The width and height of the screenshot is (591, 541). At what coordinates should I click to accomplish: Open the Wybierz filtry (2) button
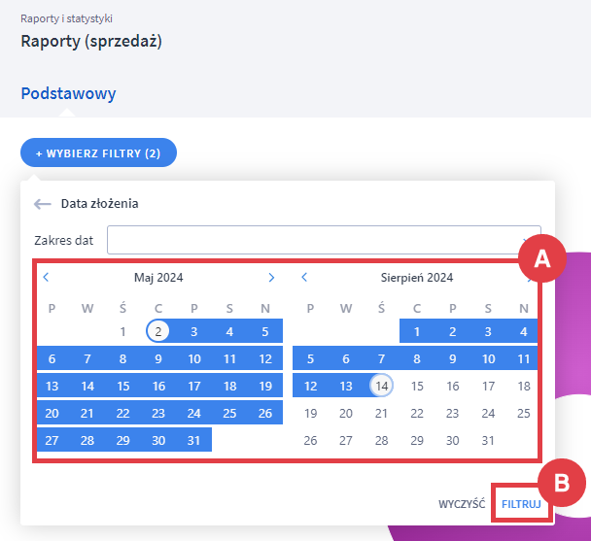(98, 153)
